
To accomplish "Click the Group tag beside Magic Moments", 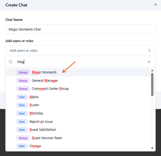I will coord(23,72).
